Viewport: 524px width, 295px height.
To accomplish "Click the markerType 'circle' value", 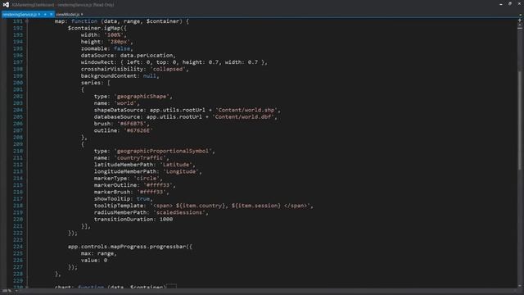I will point(147,179).
